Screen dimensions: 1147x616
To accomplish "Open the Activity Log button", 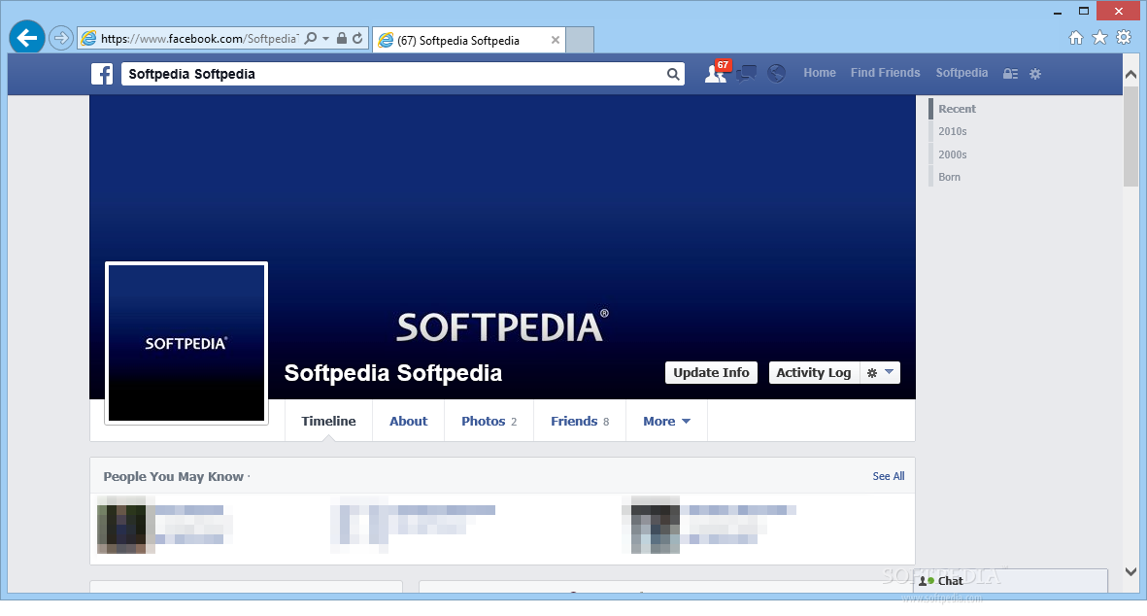I will click(x=814, y=372).
